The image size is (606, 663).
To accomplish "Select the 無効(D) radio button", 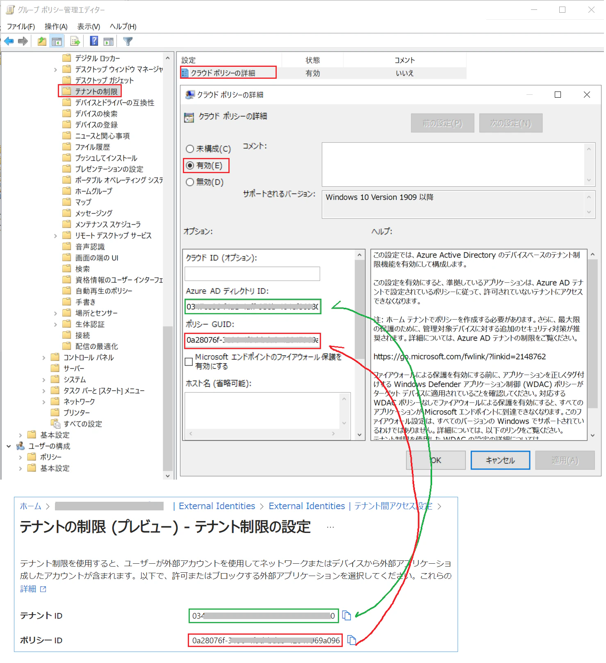I will [190, 182].
